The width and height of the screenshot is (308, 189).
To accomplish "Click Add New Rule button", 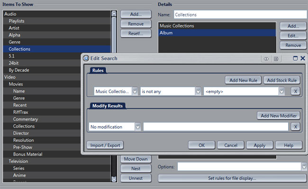I will pos(243,80).
